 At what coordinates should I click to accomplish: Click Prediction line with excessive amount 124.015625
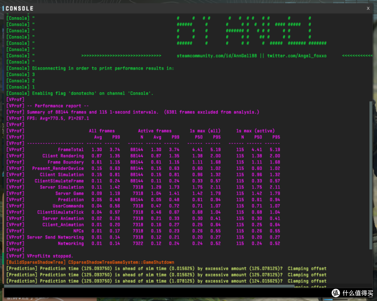pyautogui.click(x=167, y=281)
